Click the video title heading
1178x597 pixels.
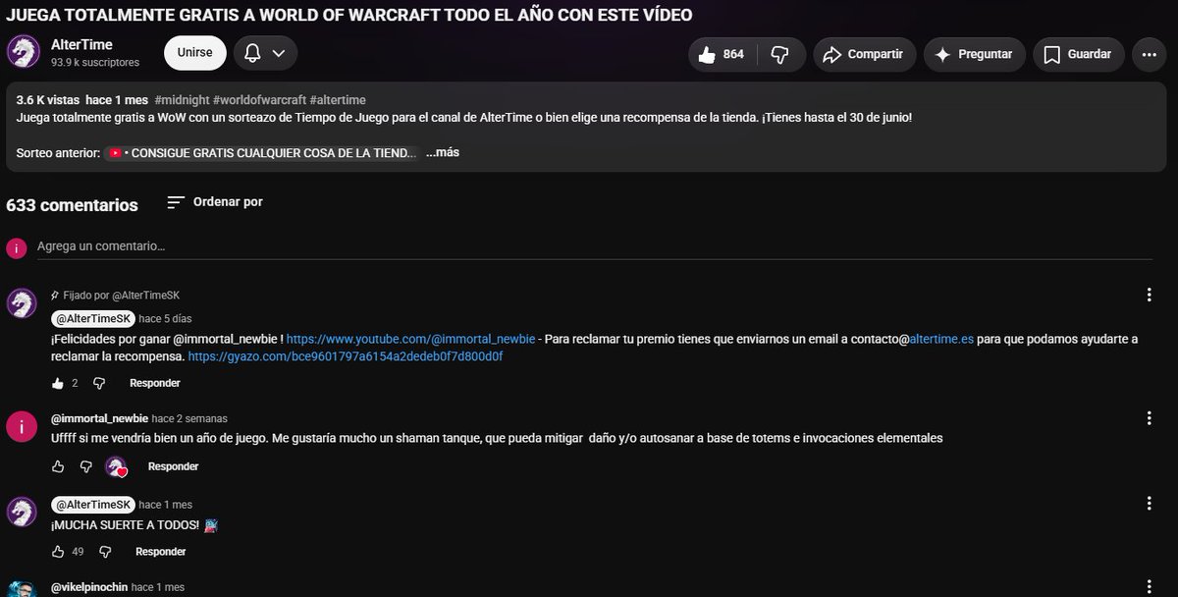click(348, 15)
